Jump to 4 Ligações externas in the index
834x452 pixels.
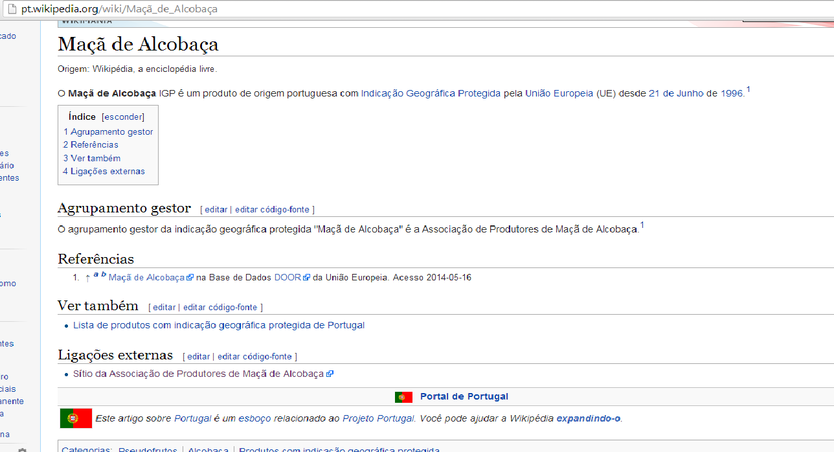coord(104,171)
